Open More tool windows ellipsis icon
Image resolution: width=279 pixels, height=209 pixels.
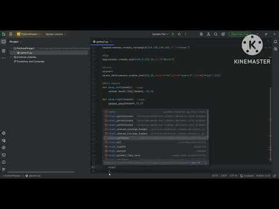(3, 58)
